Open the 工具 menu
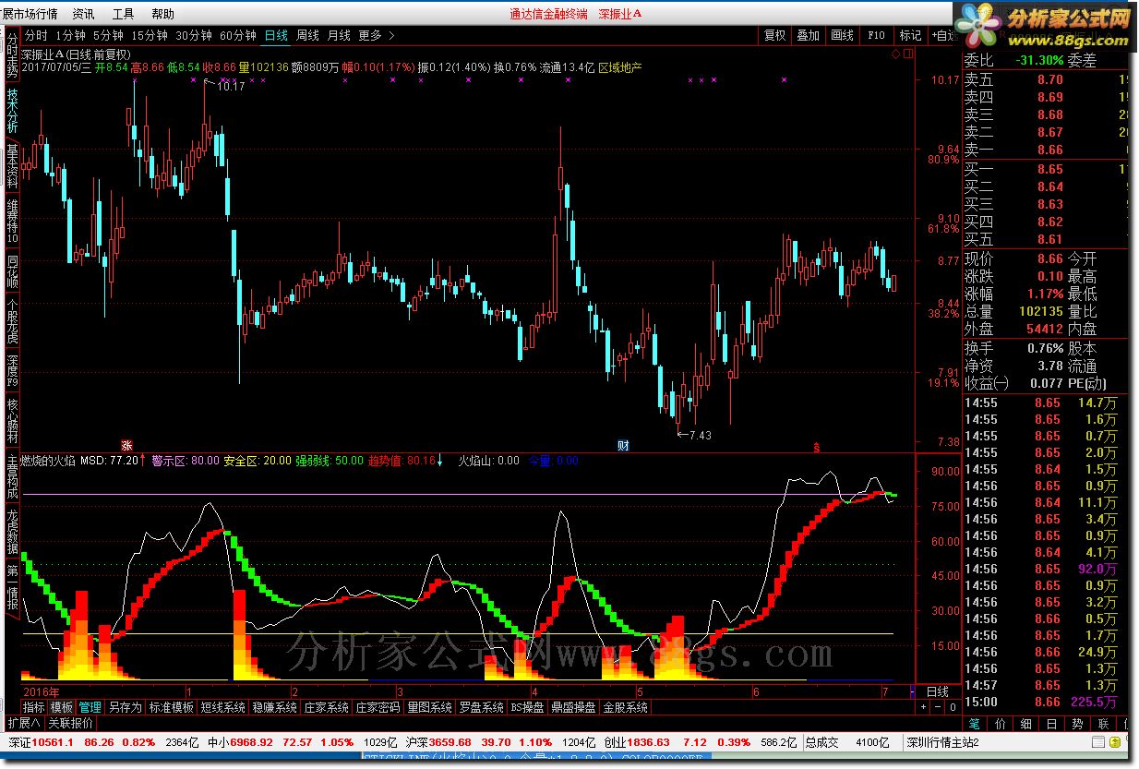Screen dimensions: 1139x769 [x=123, y=14]
